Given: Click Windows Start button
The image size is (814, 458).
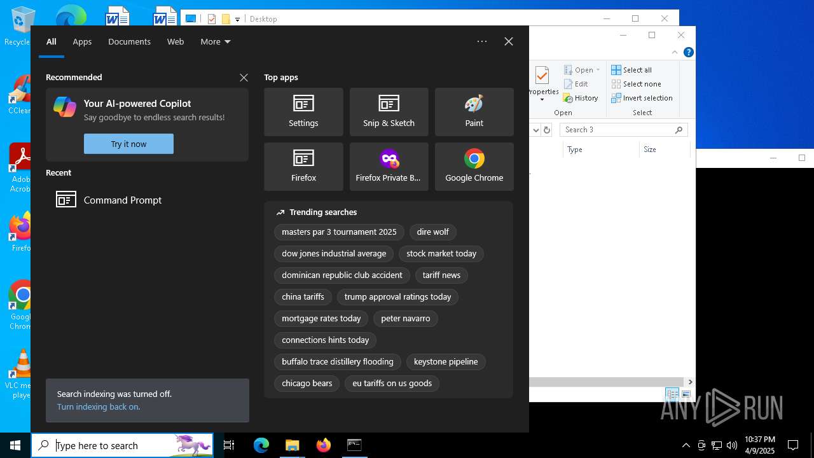Looking at the screenshot, I should (x=15, y=445).
